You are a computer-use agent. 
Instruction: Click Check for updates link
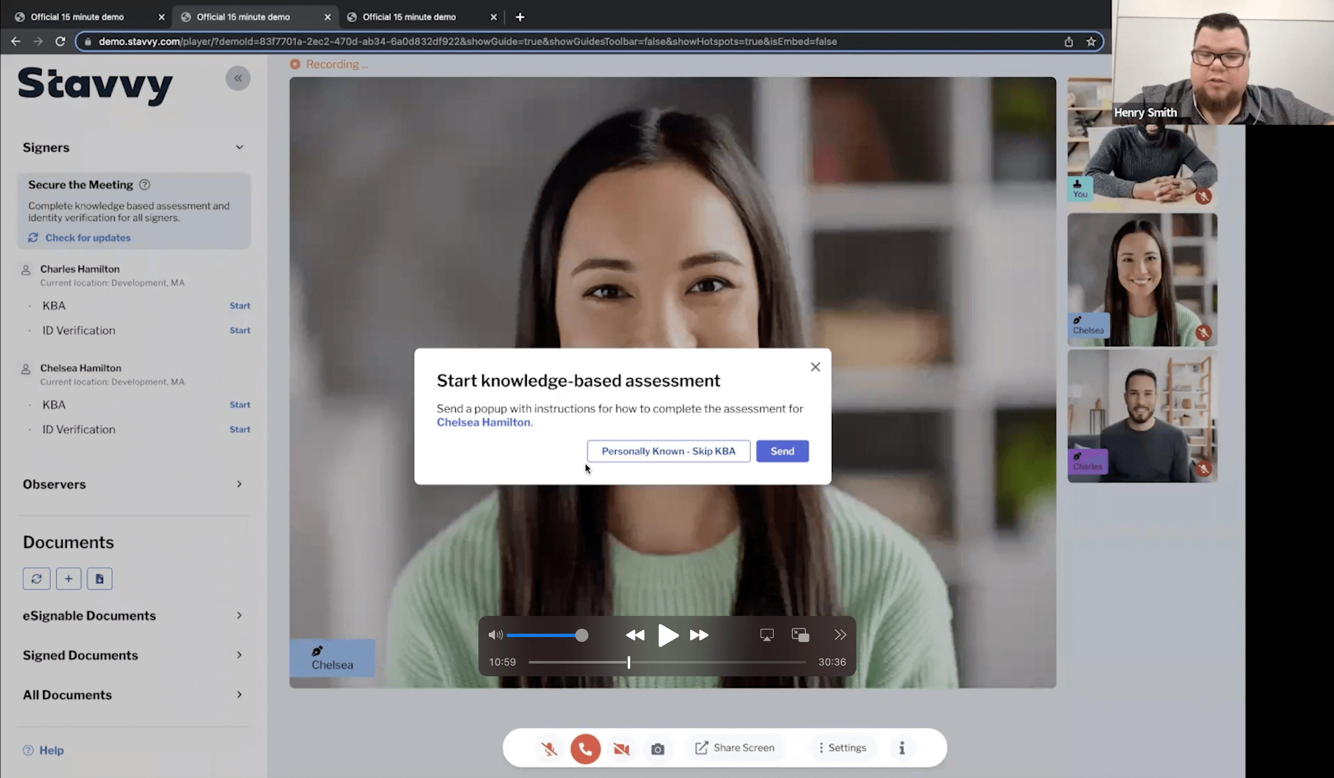pos(79,238)
